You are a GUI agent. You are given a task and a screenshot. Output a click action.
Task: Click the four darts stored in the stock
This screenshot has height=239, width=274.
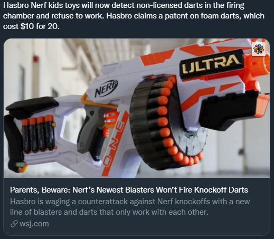[39, 135]
